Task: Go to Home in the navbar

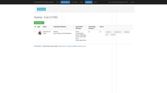Action: pos(57,2)
